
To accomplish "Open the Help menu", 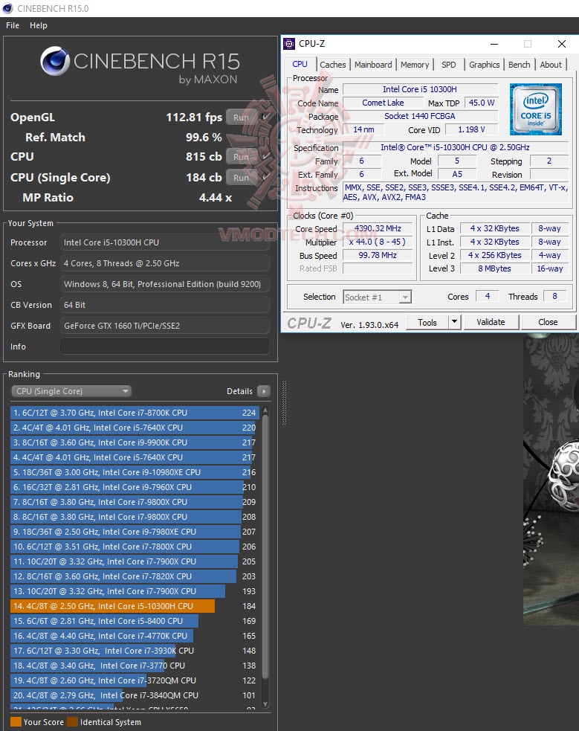I will coord(39,25).
